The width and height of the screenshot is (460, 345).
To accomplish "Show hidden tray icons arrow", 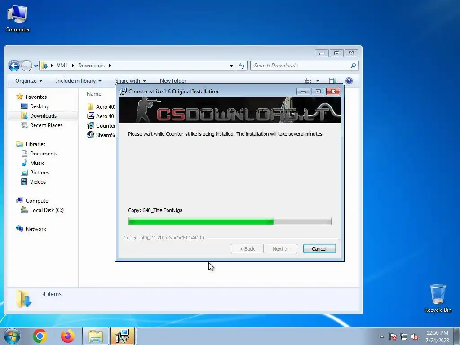I will point(382,336).
